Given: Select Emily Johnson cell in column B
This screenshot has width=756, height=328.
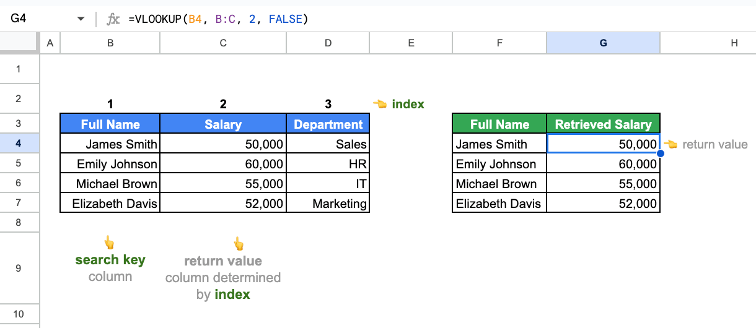Looking at the screenshot, I should [x=110, y=163].
